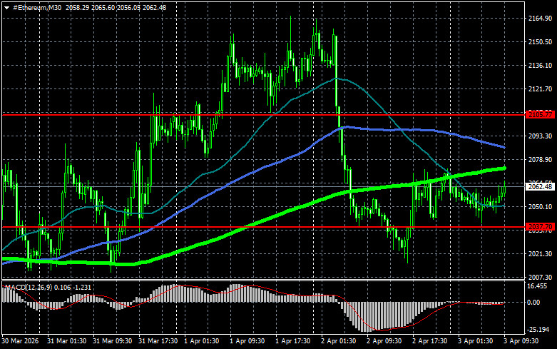This screenshot has height=349, width=557.
Task: Click the MACD scale value -25.194
Action: tap(538, 330)
